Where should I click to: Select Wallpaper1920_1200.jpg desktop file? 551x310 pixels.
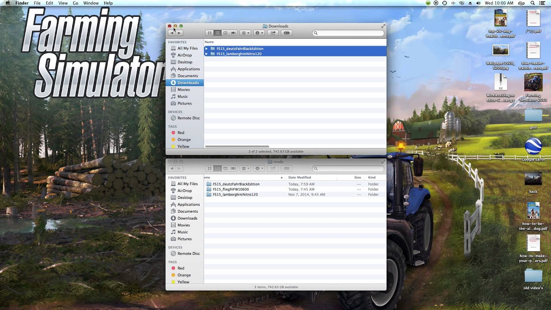(x=500, y=57)
